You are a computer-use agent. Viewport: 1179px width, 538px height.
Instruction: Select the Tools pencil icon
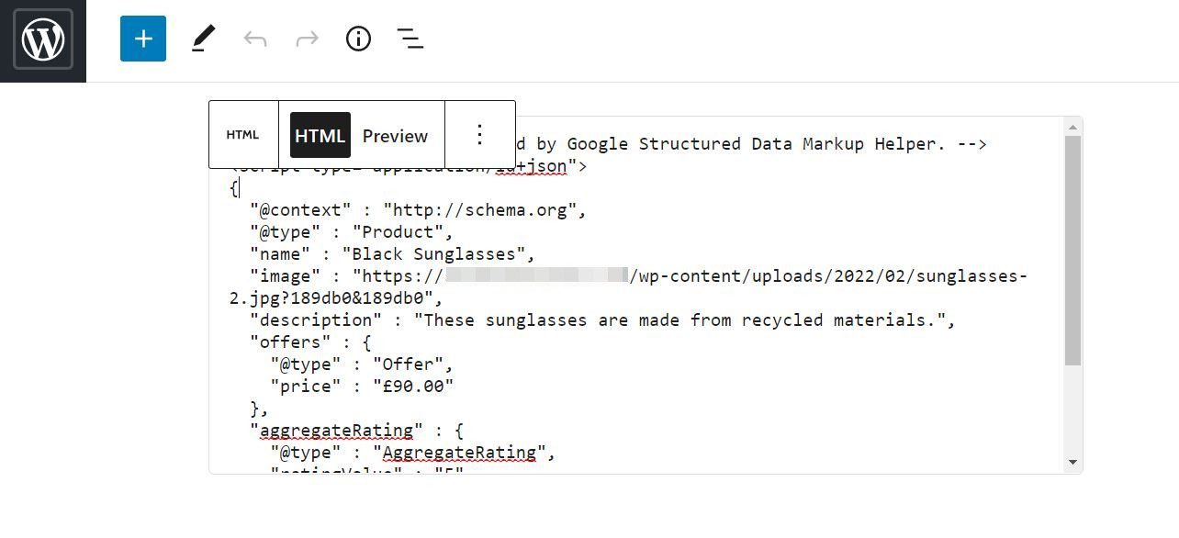point(203,39)
